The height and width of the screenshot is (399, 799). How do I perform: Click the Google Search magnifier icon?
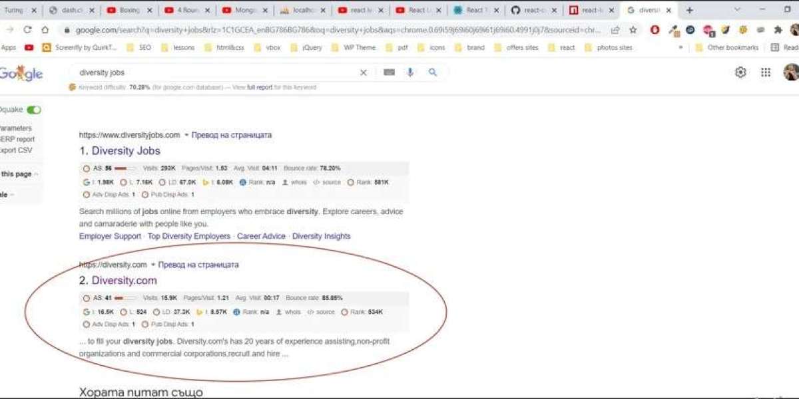[433, 72]
